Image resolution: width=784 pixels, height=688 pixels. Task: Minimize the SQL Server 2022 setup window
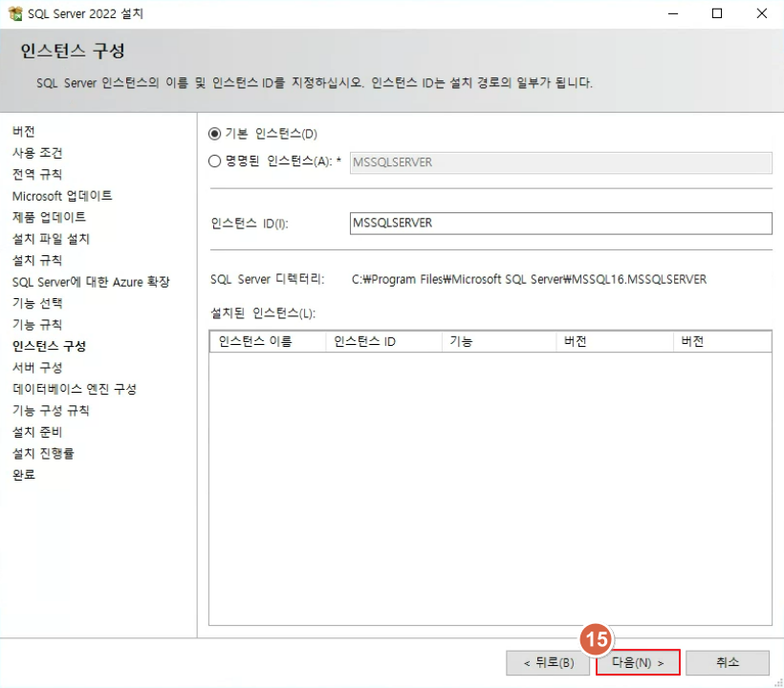coord(673,13)
